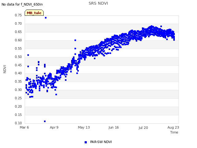Click the 0.25 y-axis tick label

[18, 98]
